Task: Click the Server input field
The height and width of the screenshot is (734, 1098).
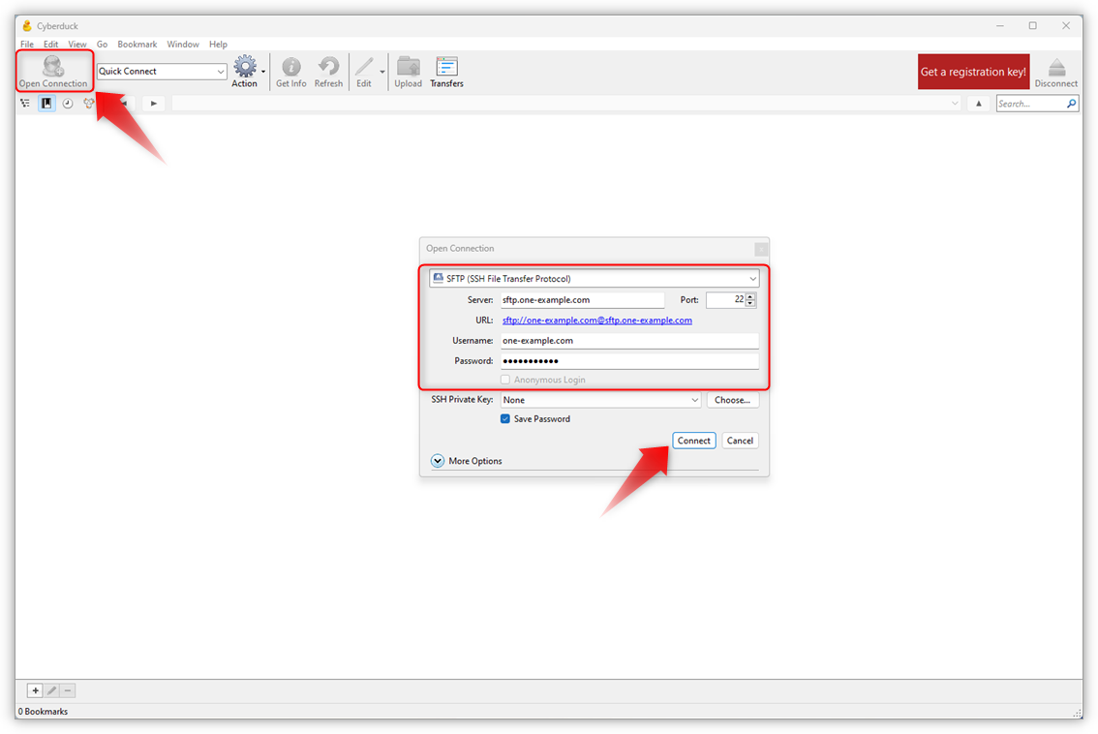Action: 582,300
